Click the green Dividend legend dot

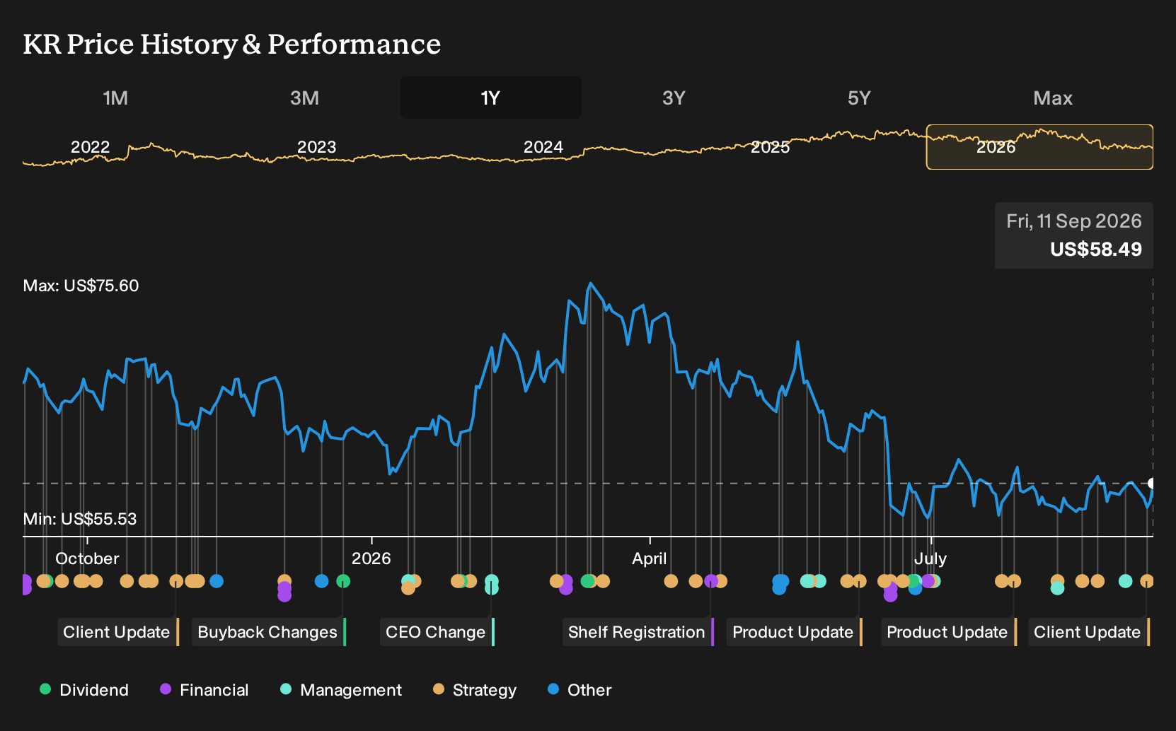45,689
